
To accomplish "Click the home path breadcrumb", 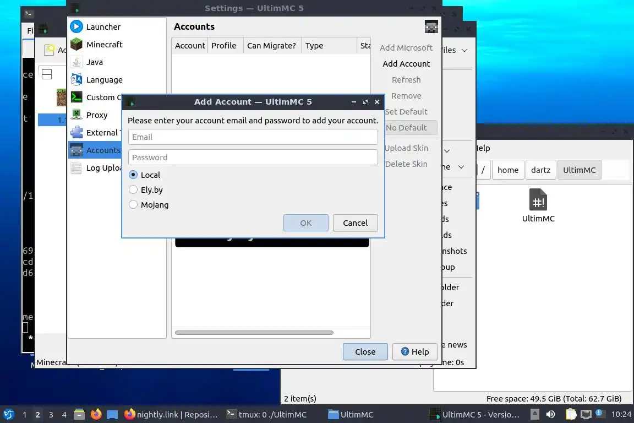I will tap(508, 170).
